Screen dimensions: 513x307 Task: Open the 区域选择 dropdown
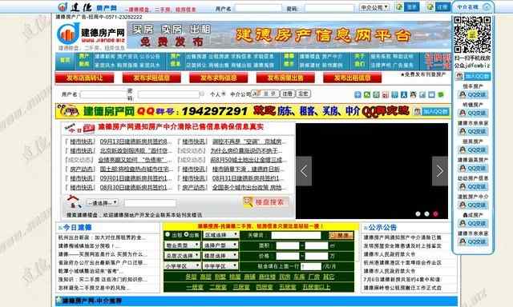221,235
